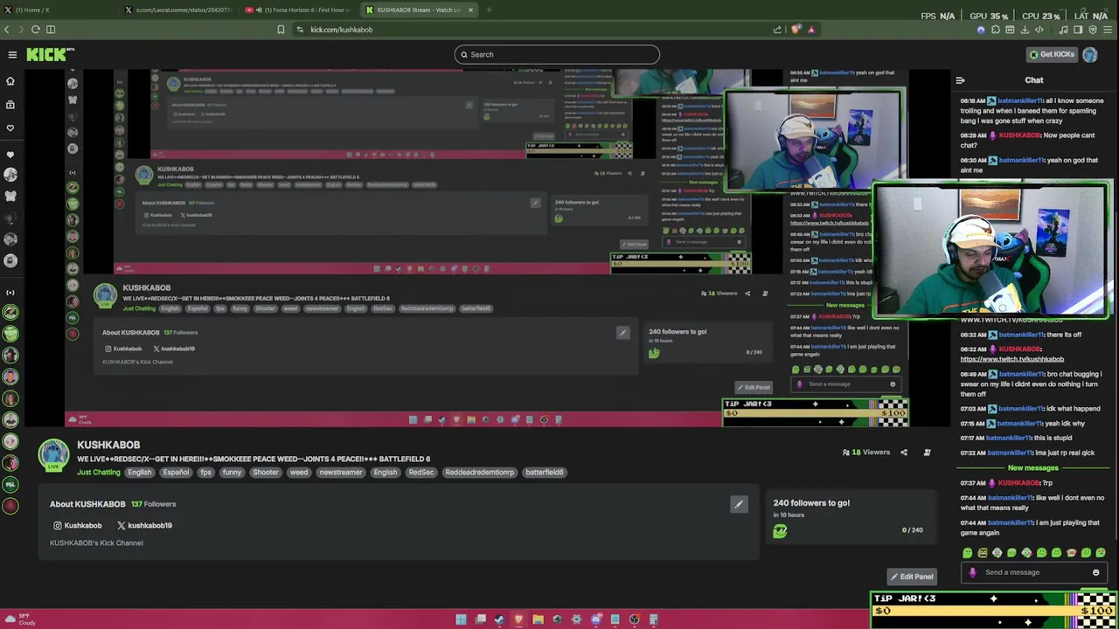This screenshot has height=629, width=1119.
Task: Open the taskbar weather widget
Action: 19,619
